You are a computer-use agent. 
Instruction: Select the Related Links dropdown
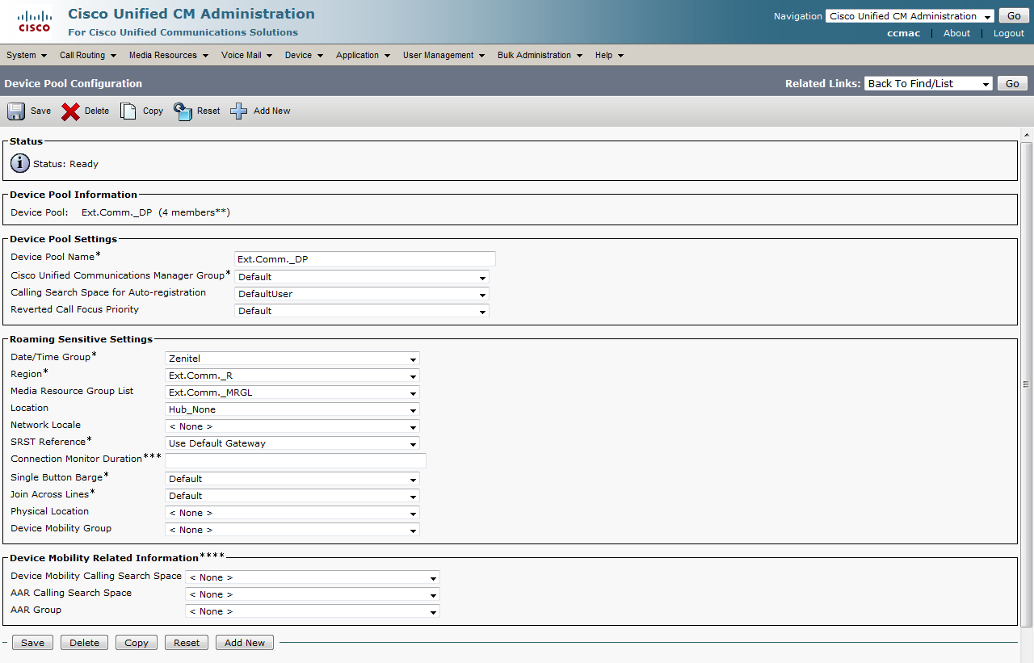(928, 84)
